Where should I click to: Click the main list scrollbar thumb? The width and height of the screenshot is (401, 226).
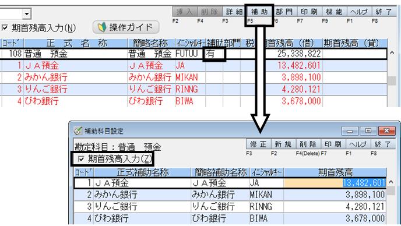[392, 81]
